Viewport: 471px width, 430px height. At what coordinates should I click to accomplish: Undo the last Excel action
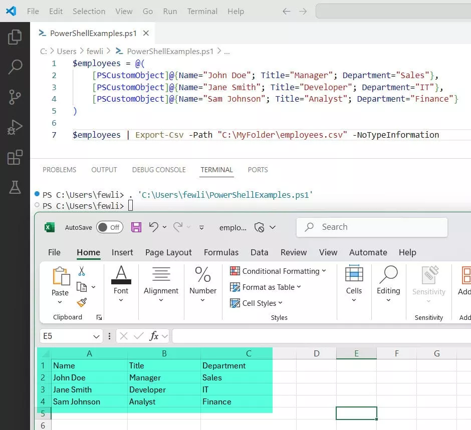[154, 227]
